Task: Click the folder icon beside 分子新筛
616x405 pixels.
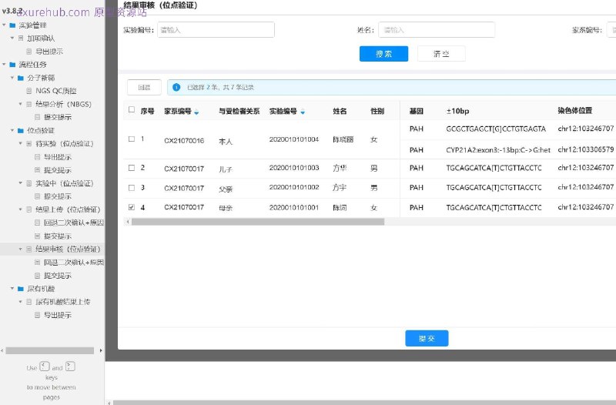Action: [21, 78]
